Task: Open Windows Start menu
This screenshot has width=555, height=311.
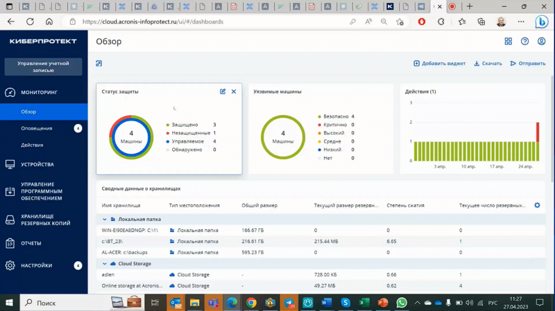Action: click(x=10, y=303)
